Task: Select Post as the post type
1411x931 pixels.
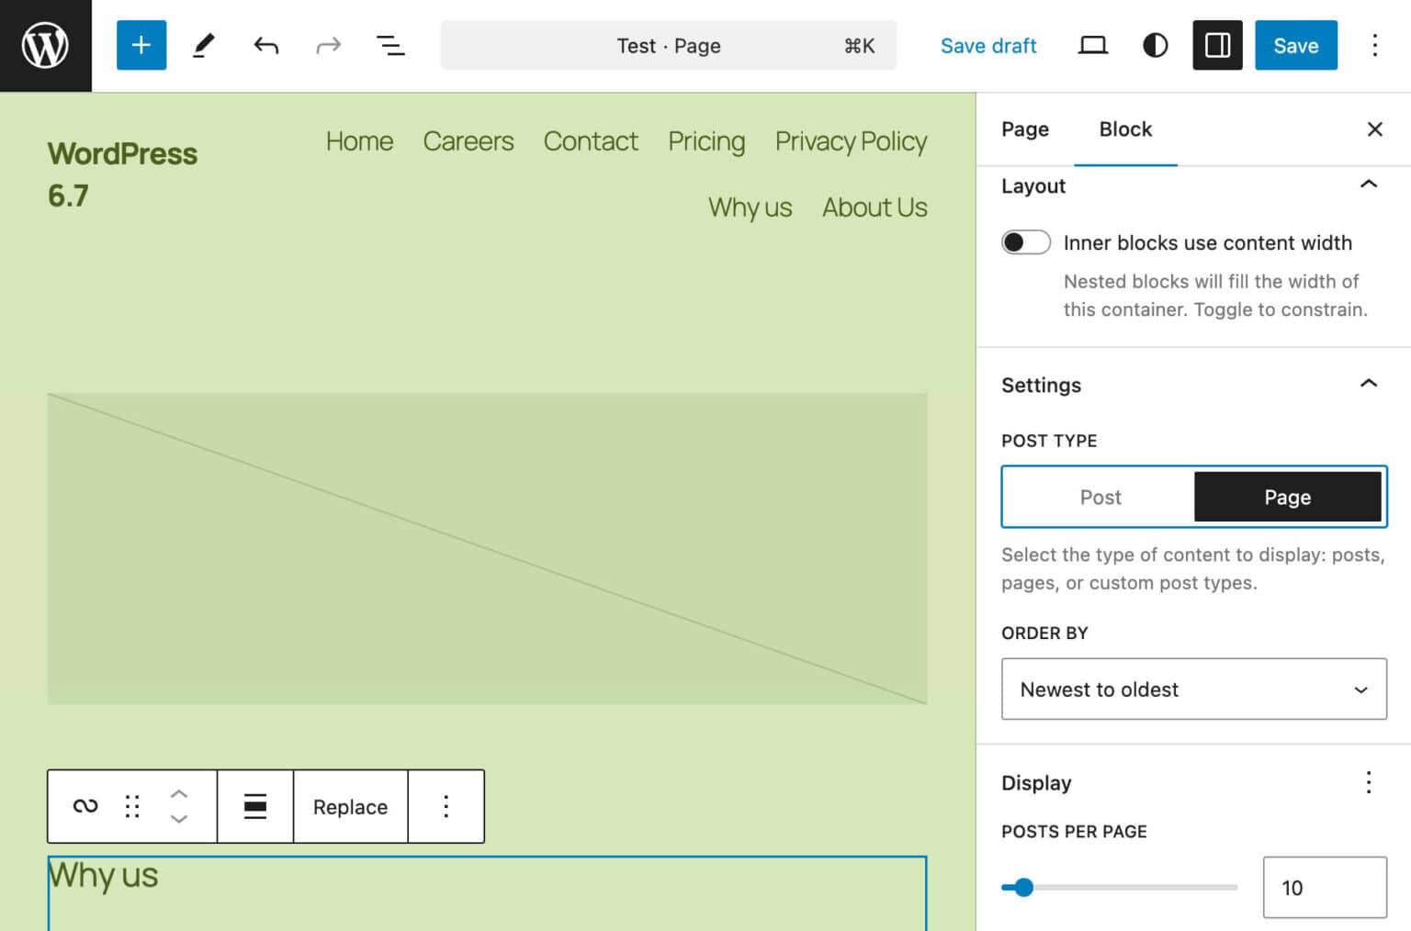Action: coord(1100,497)
